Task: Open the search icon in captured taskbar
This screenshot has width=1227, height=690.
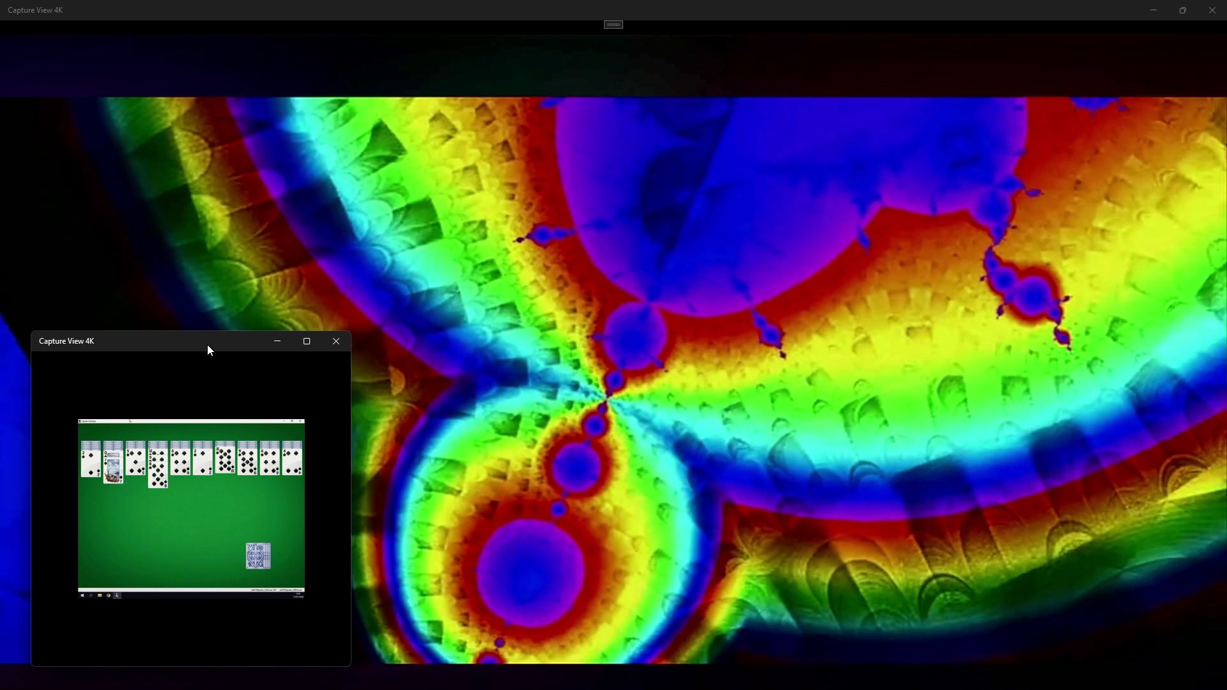Action: 91,595
